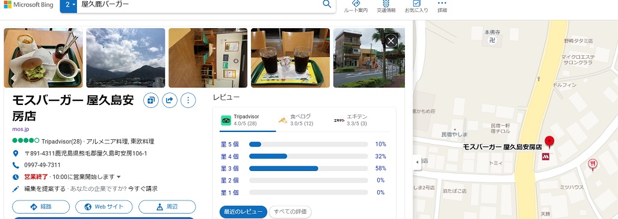The height and width of the screenshot is (219, 618).
Task: Open the burger and coffee photo
Action: tap(43, 58)
